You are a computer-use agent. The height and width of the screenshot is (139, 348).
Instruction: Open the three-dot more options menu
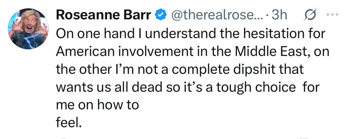coord(335,15)
